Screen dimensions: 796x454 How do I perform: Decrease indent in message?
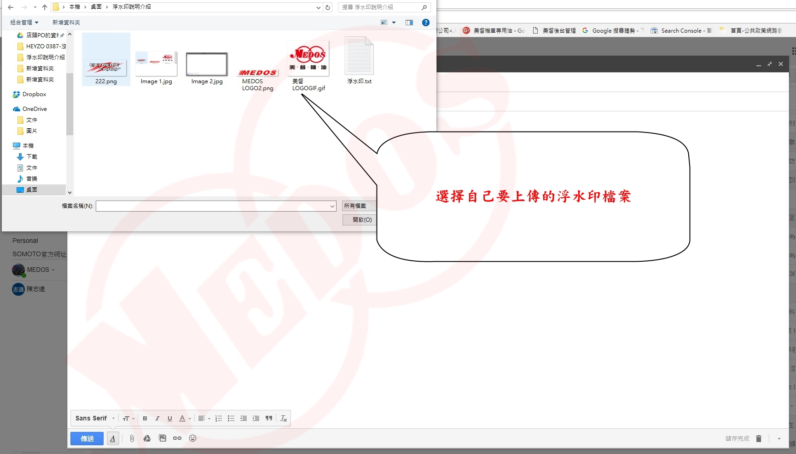[244, 418]
